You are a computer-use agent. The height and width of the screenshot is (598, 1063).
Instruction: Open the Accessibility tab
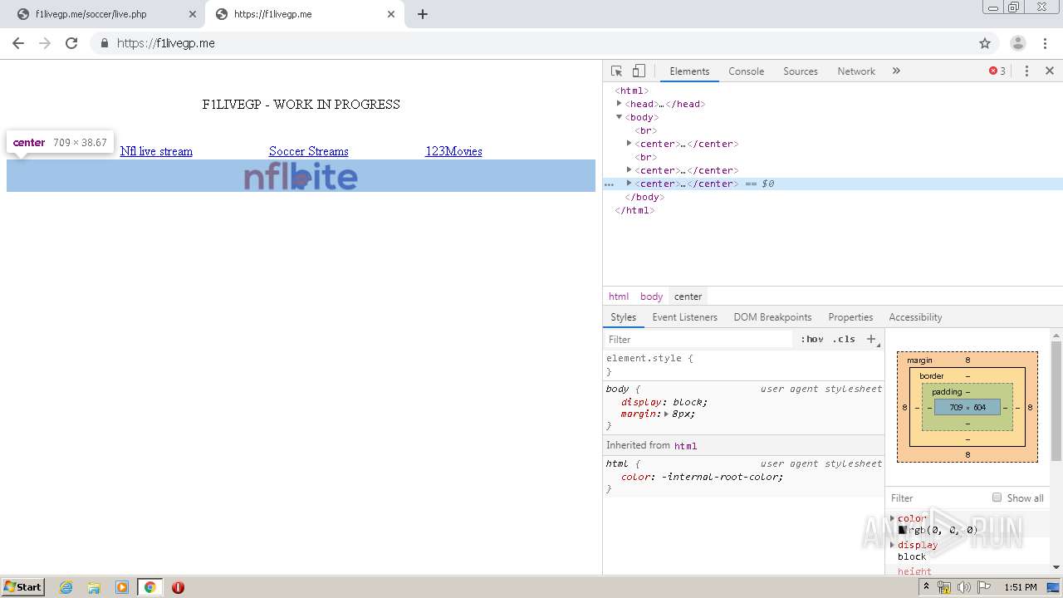coord(915,317)
